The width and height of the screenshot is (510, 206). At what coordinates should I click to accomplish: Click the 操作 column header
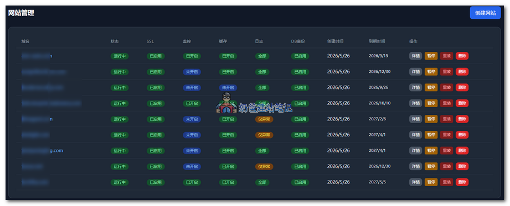click(413, 41)
